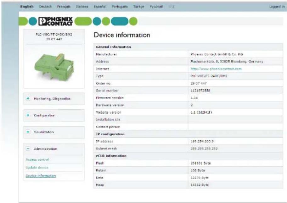Switch language to Русский

[156, 7]
